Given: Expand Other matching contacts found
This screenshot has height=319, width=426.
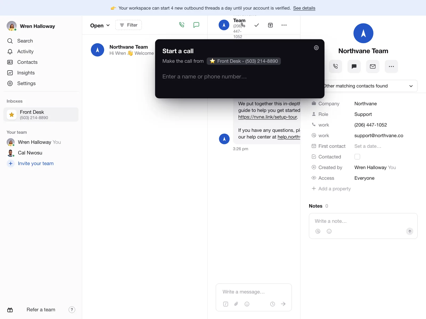Looking at the screenshot, I should tap(370, 86).
